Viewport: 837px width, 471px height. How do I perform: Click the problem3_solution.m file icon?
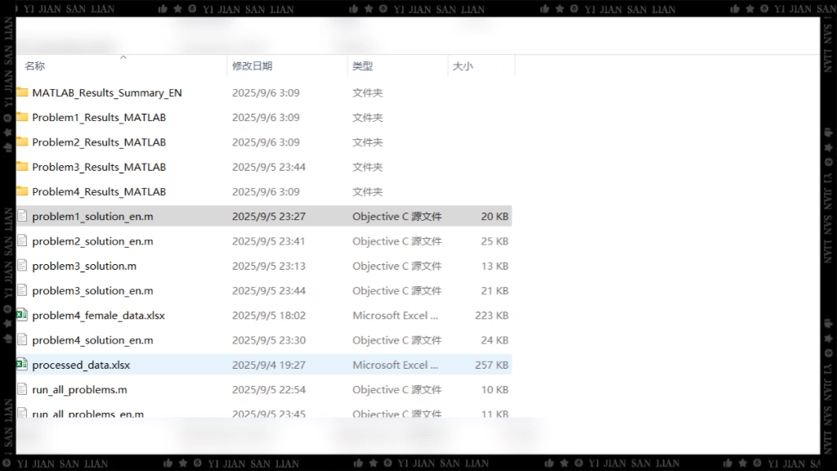pos(22,266)
